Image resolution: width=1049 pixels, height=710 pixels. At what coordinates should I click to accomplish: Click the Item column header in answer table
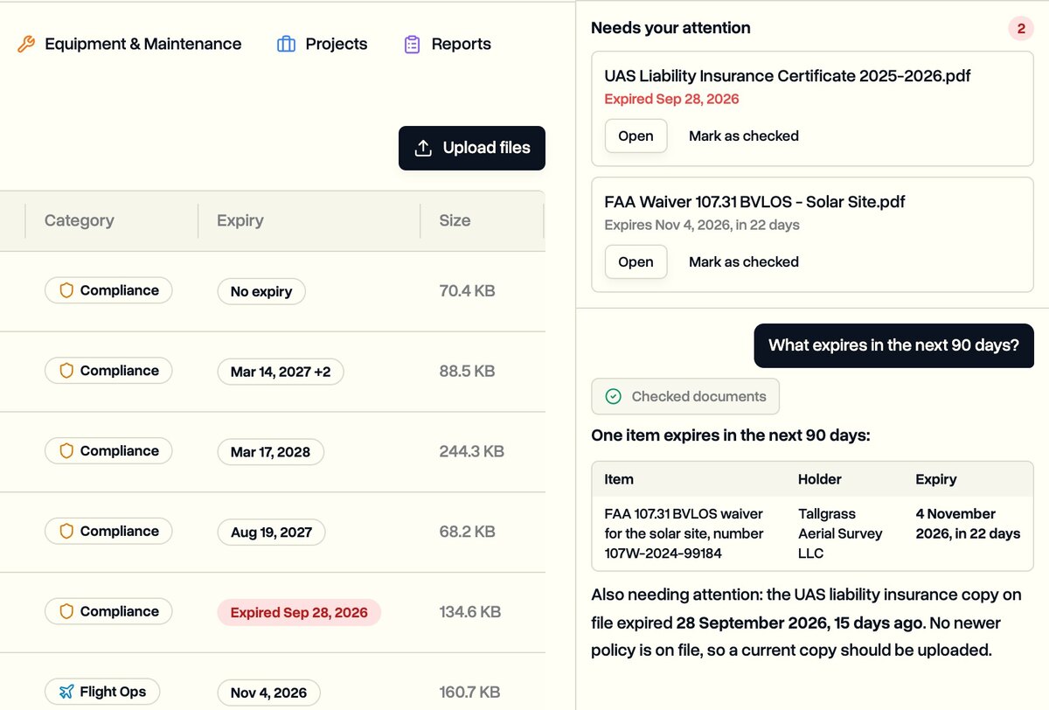tap(619, 479)
